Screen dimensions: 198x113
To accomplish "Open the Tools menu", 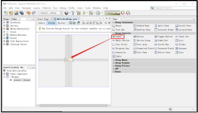I will [88, 8].
